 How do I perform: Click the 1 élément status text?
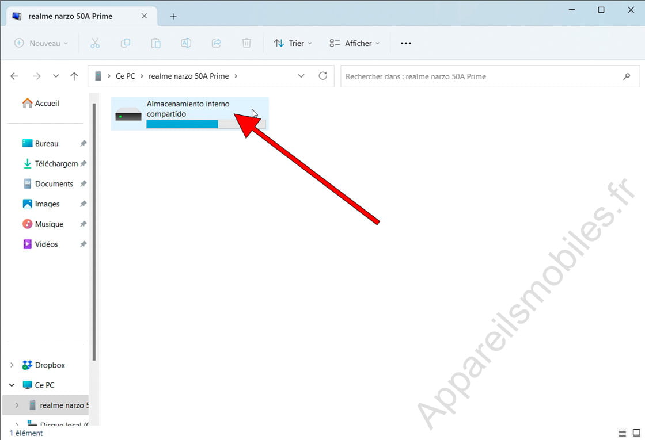(26, 433)
